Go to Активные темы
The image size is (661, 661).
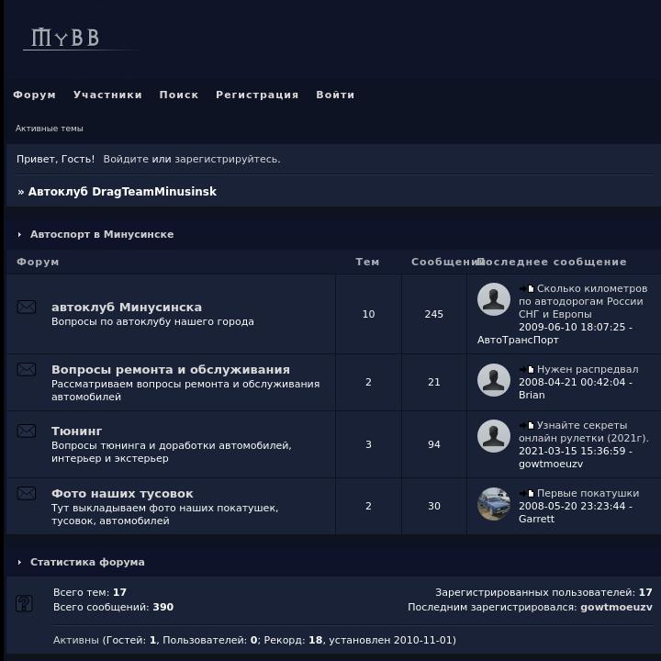tap(50, 129)
